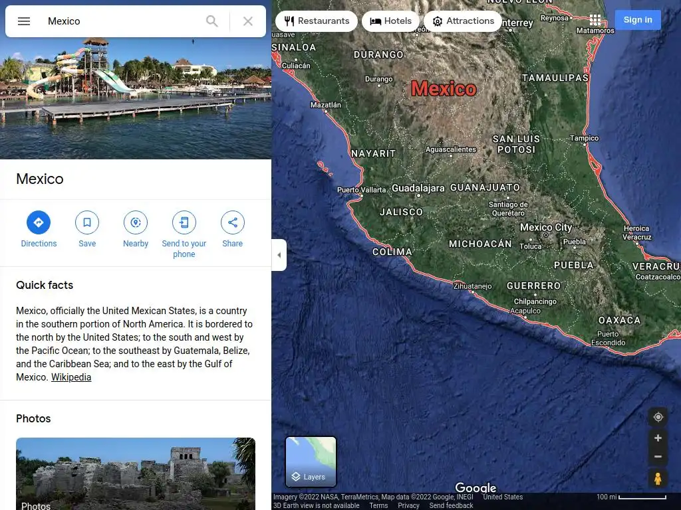The height and width of the screenshot is (510, 681).
Task: Search Nearby places
Action: coord(136,229)
